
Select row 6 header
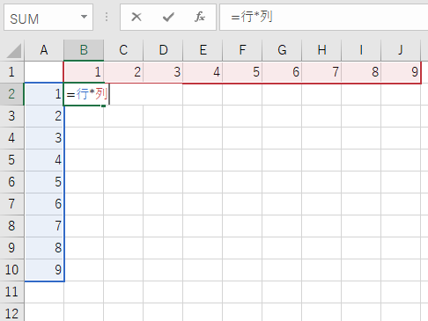(x=11, y=182)
